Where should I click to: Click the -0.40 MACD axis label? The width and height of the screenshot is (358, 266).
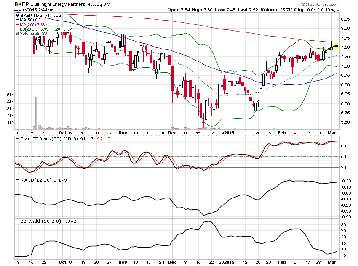click(346, 216)
